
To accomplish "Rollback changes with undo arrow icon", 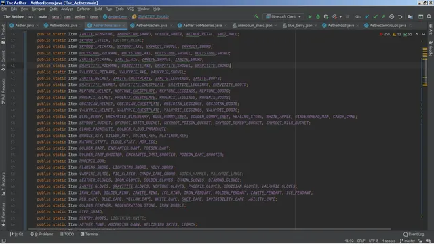I will pyautogui.click(x=400, y=16).
